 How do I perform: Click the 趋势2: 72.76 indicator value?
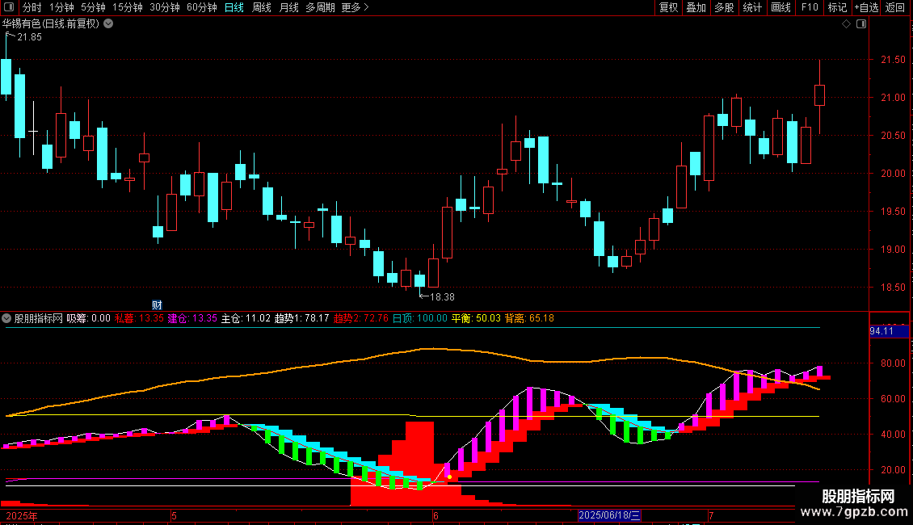(361, 318)
